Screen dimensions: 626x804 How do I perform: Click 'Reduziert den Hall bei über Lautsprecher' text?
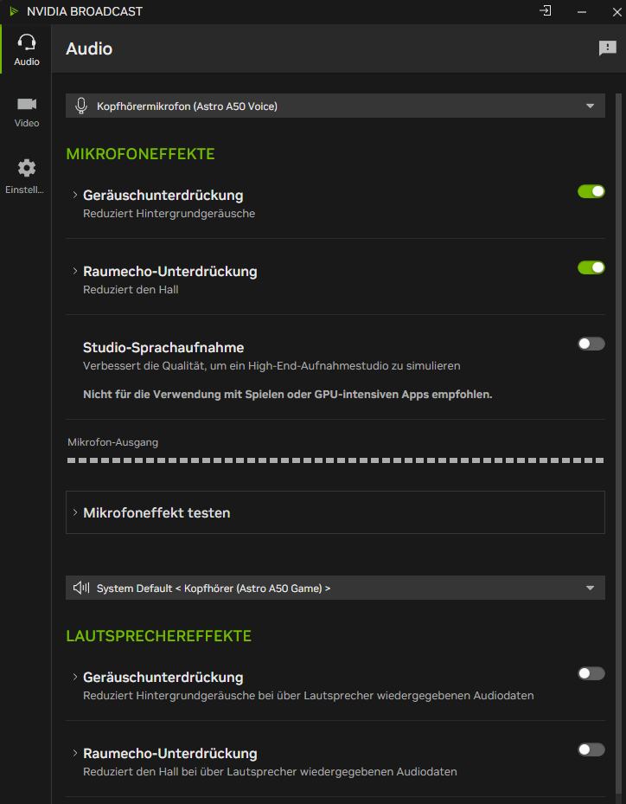tap(270, 772)
